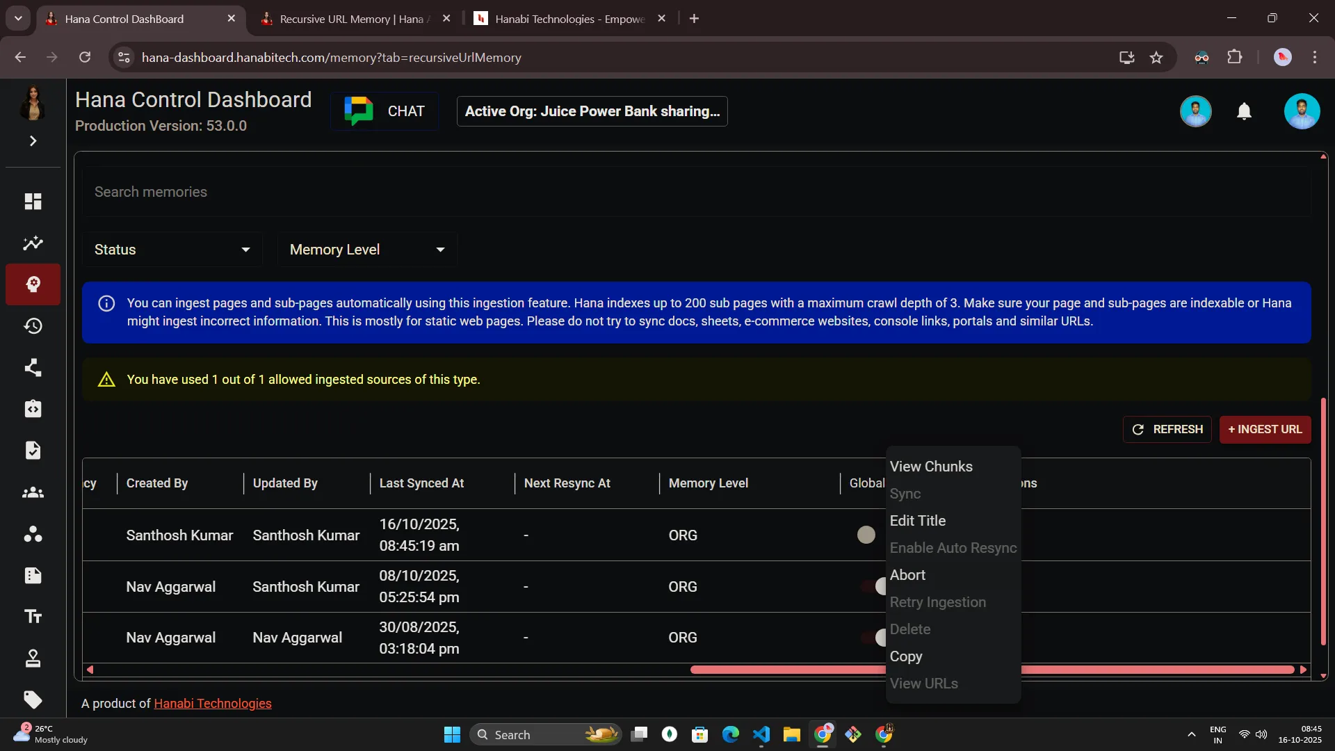Open the typography text-size icon in sidebar
The image size is (1335, 751).
tap(33, 617)
